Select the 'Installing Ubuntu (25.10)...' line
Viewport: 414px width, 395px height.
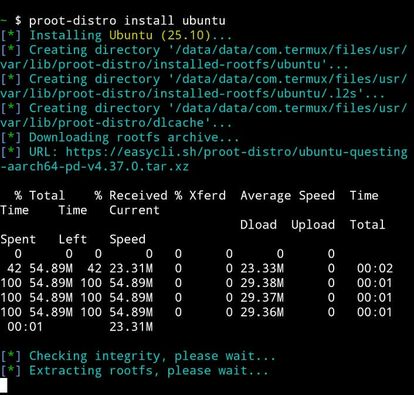point(116,35)
